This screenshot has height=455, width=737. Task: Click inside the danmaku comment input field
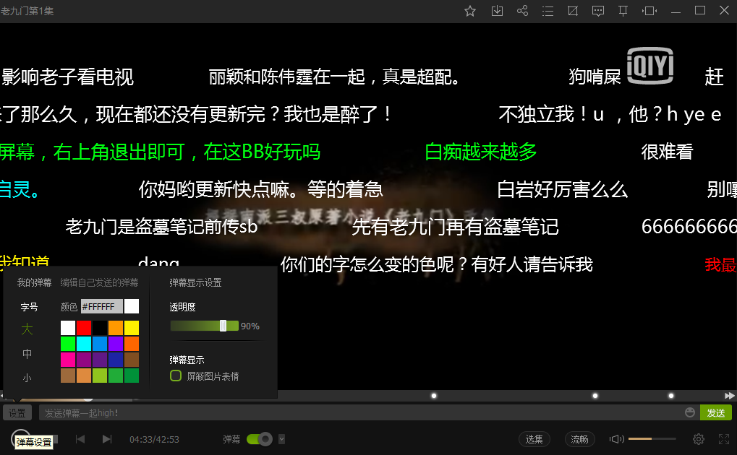(x=325, y=412)
